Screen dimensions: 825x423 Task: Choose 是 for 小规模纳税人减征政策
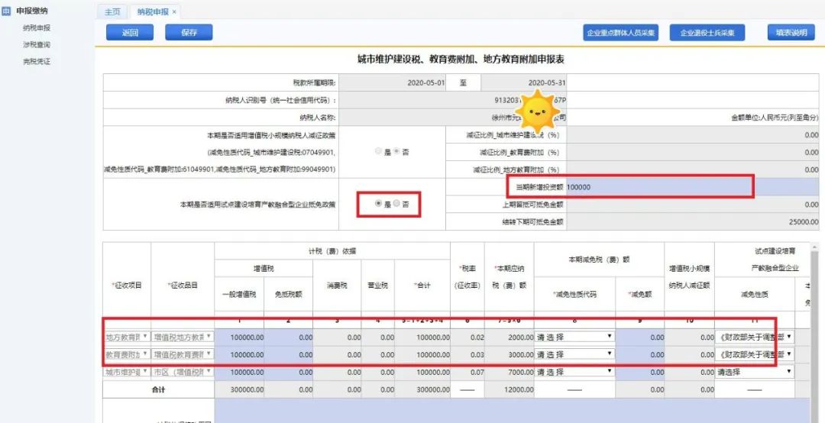(379, 151)
